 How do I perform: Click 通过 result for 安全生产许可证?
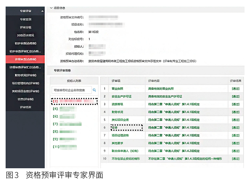235,96
